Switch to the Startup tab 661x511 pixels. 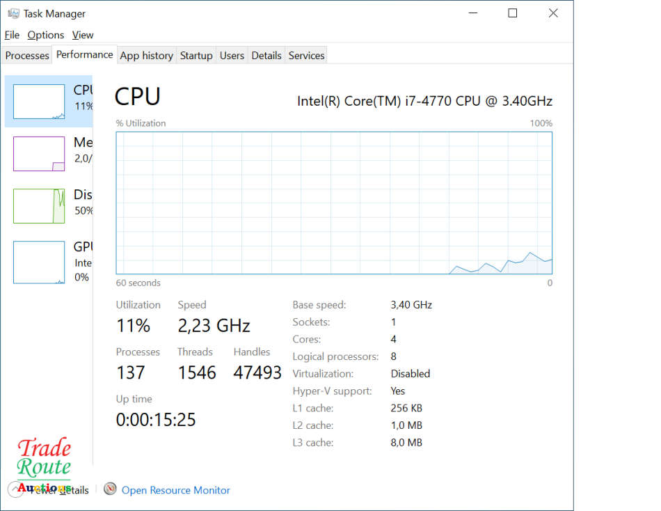(196, 56)
